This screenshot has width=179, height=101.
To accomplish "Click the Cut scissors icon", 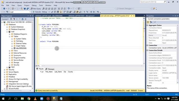I will [59, 9].
